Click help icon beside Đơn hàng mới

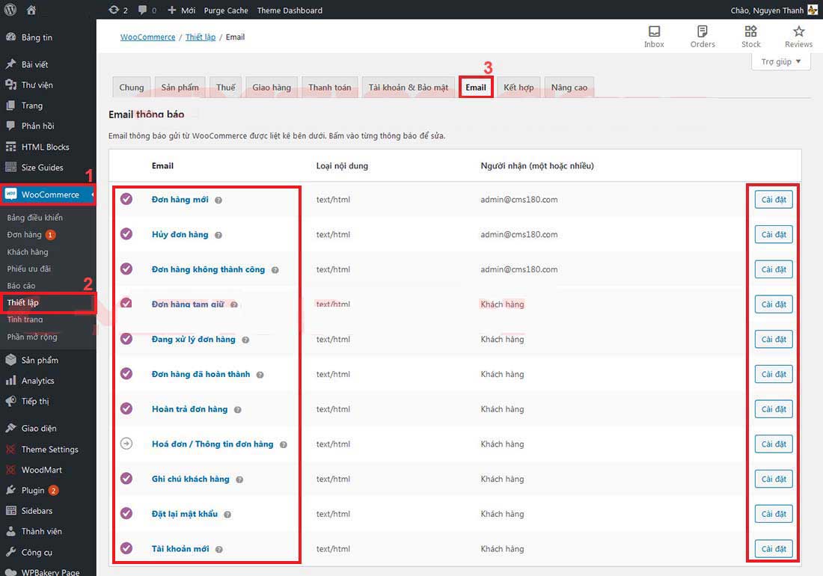(218, 200)
